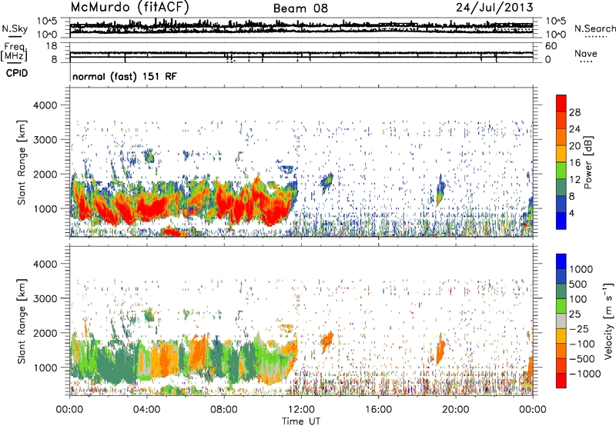Click the '60' Nave axis label
Viewport: 616px width, 426px height.
tap(551, 46)
